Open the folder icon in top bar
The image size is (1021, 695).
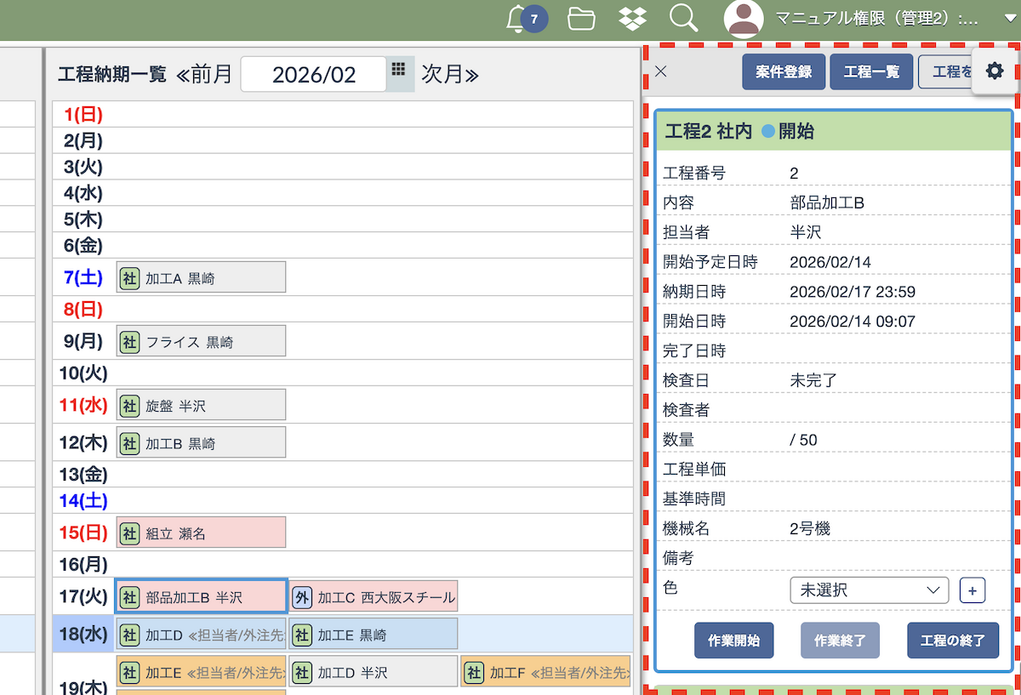[581, 19]
